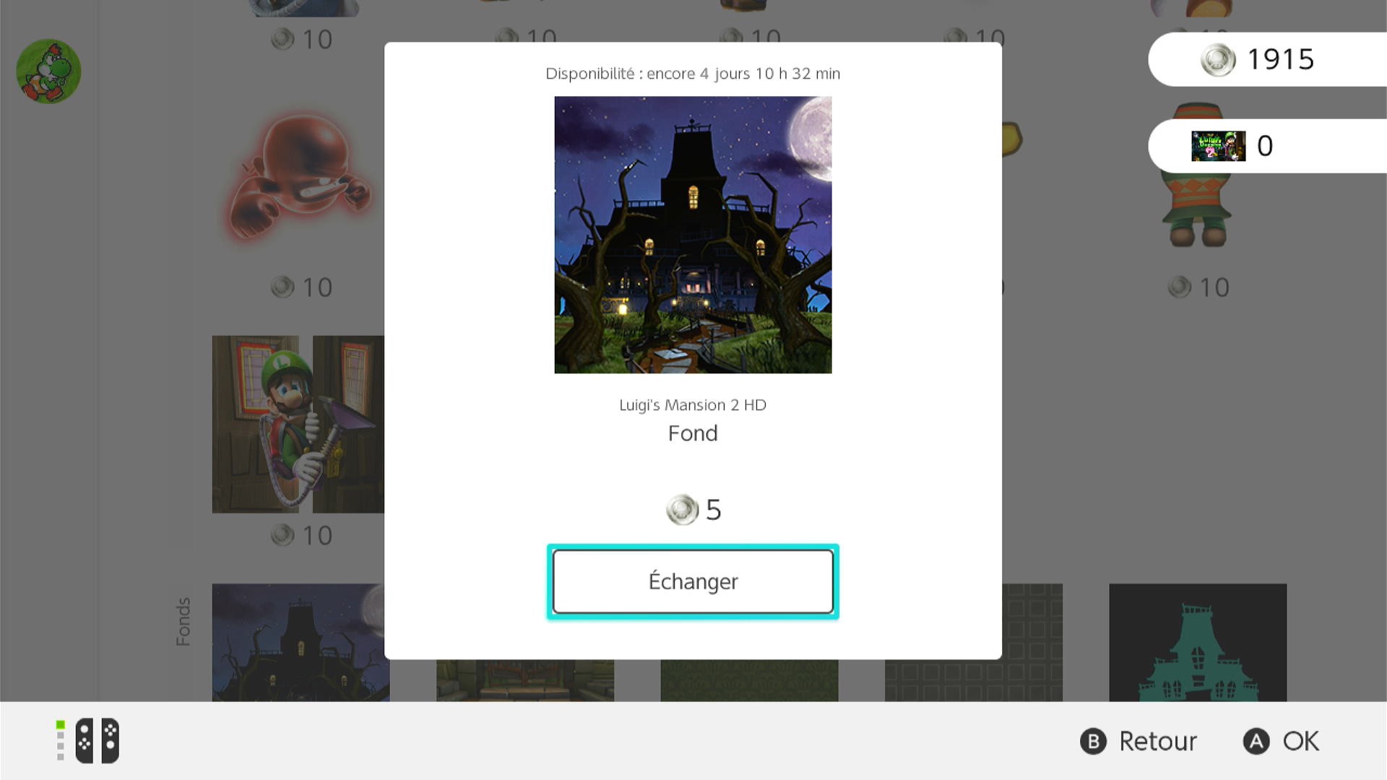The width and height of the screenshot is (1387, 780).
Task: Select the Yoshi user avatar icon
Action: pos(48,71)
